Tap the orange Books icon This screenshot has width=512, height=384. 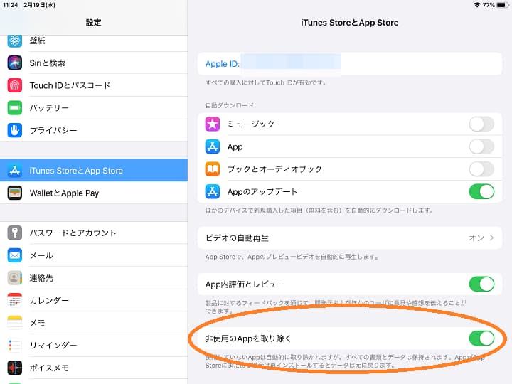click(213, 169)
